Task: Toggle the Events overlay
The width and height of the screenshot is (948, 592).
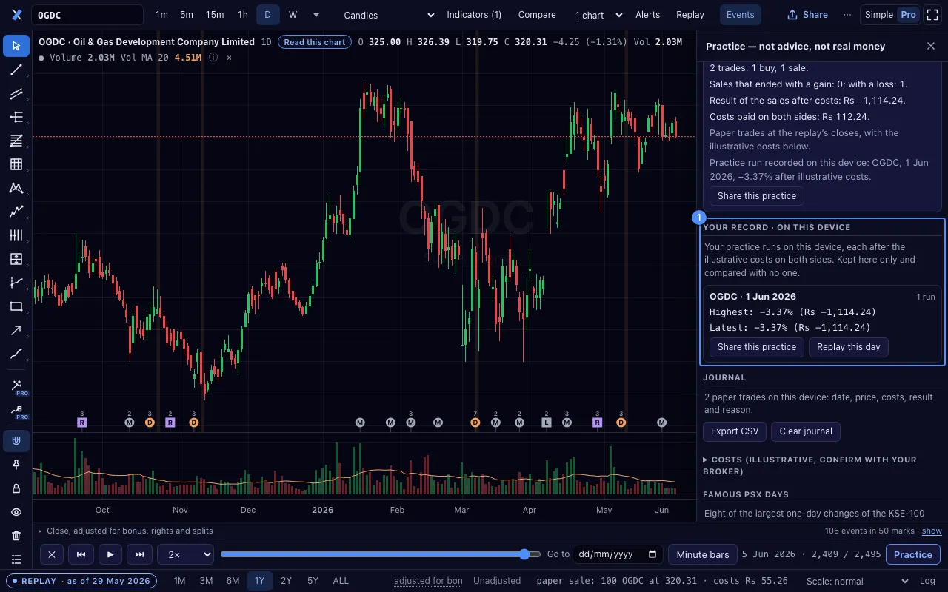Action: 740,15
